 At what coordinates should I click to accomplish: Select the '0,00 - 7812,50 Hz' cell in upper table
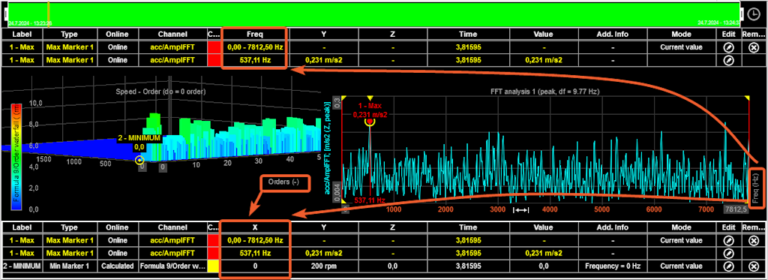[255, 47]
